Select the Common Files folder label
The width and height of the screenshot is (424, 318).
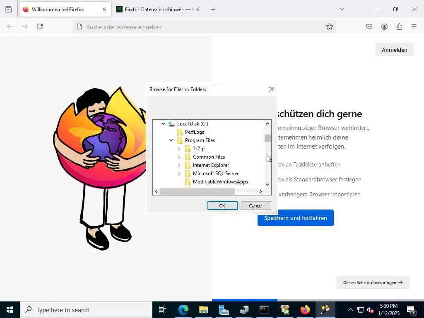pos(209,157)
